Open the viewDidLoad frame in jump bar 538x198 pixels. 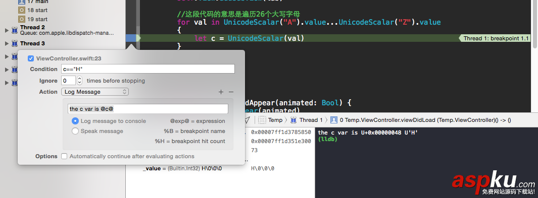425,120
